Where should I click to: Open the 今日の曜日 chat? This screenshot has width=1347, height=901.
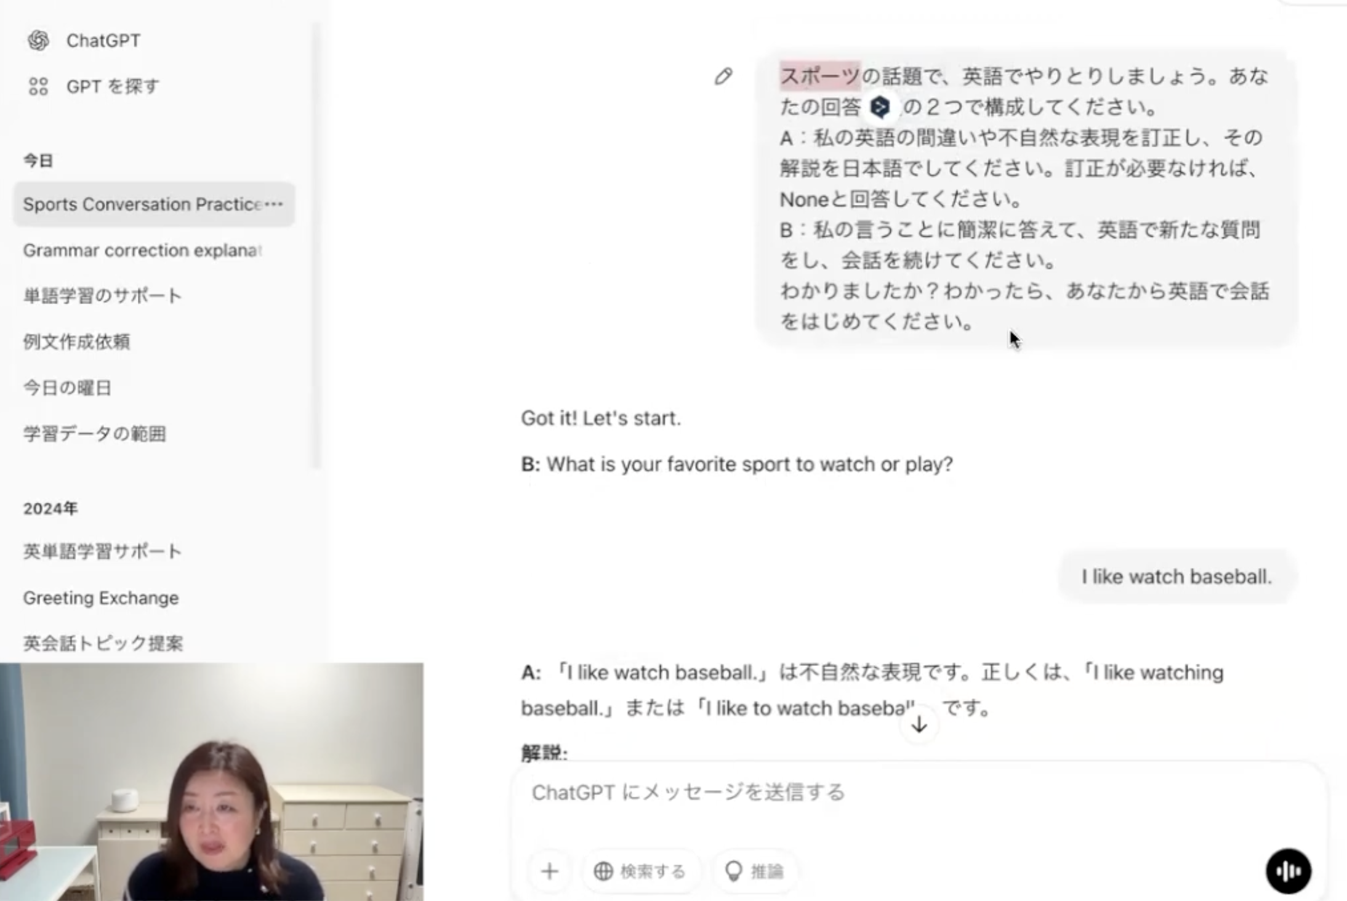coord(67,388)
